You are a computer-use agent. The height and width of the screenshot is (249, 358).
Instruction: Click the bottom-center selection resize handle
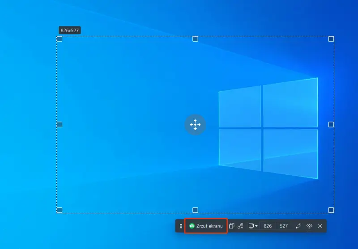pos(195,210)
